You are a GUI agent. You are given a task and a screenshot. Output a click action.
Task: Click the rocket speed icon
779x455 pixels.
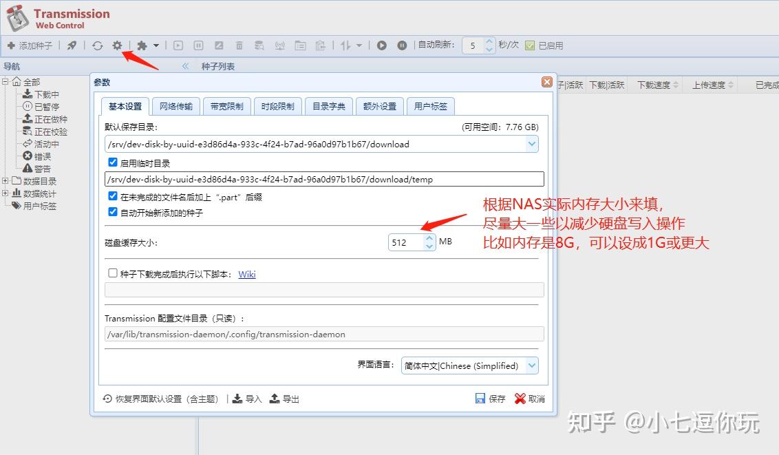[72, 45]
